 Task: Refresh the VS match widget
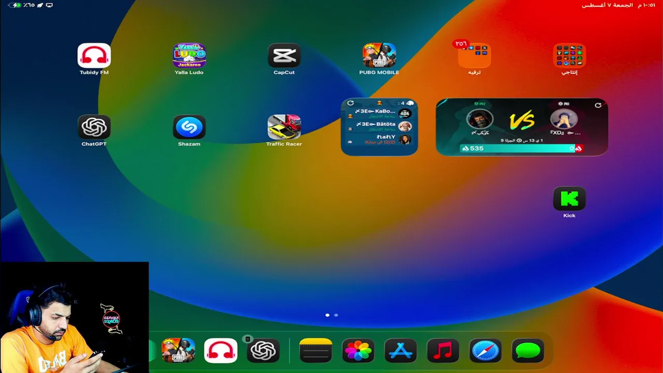pos(598,105)
